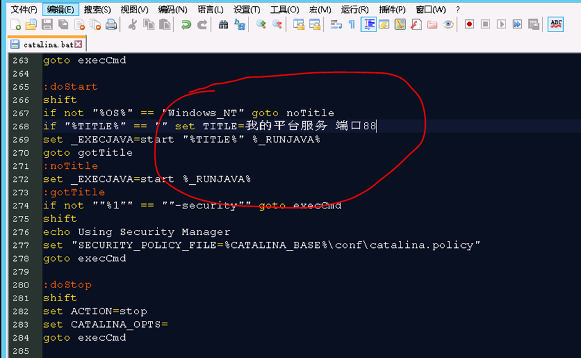Close the current document via toolbar icon
The image size is (581, 358).
(79, 25)
